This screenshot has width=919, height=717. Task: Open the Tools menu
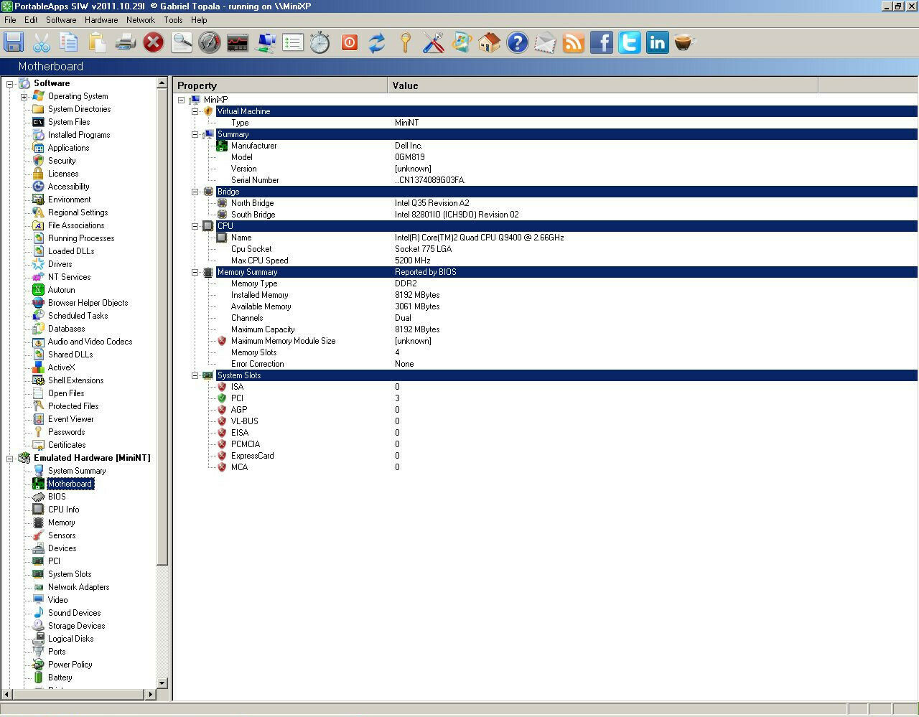coord(173,20)
